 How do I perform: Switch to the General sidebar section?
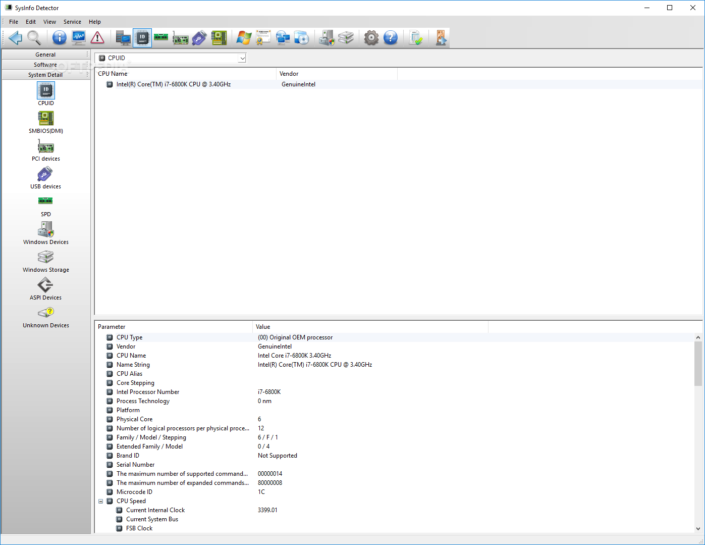click(45, 55)
